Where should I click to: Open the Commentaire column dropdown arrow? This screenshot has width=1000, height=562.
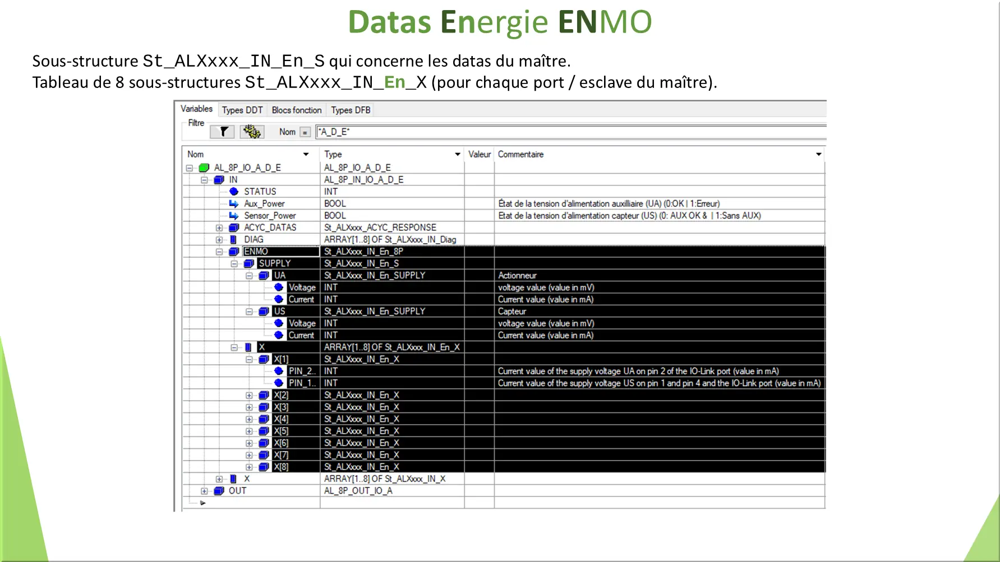pyautogui.click(x=819, y=154)
